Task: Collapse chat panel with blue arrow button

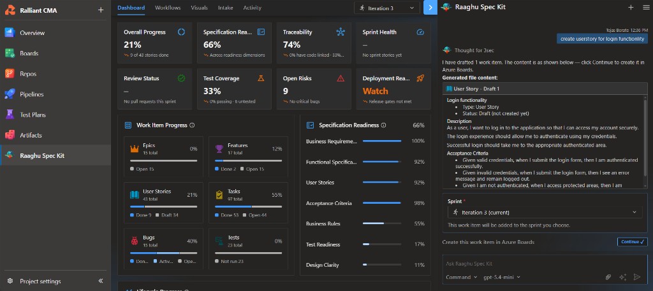Action: [x=430, y=8]
